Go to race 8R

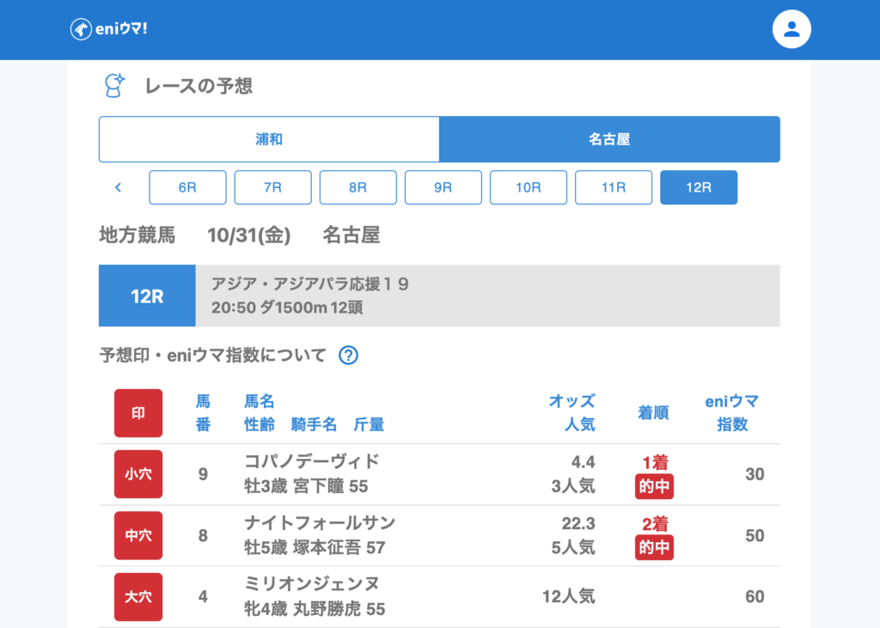357,187
